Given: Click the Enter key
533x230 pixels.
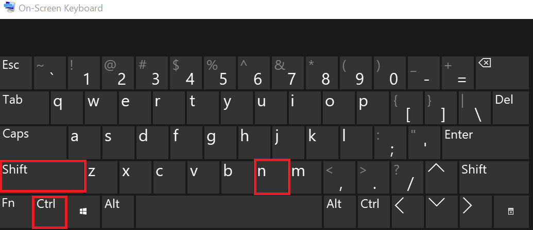Looking at the screenshot, I should coord(488,142).
